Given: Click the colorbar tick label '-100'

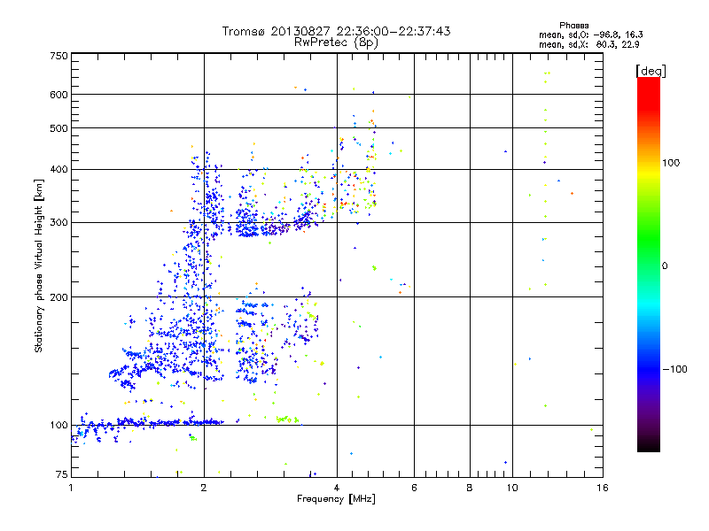Looking at the screenshot, I should (x=675, y=369).
